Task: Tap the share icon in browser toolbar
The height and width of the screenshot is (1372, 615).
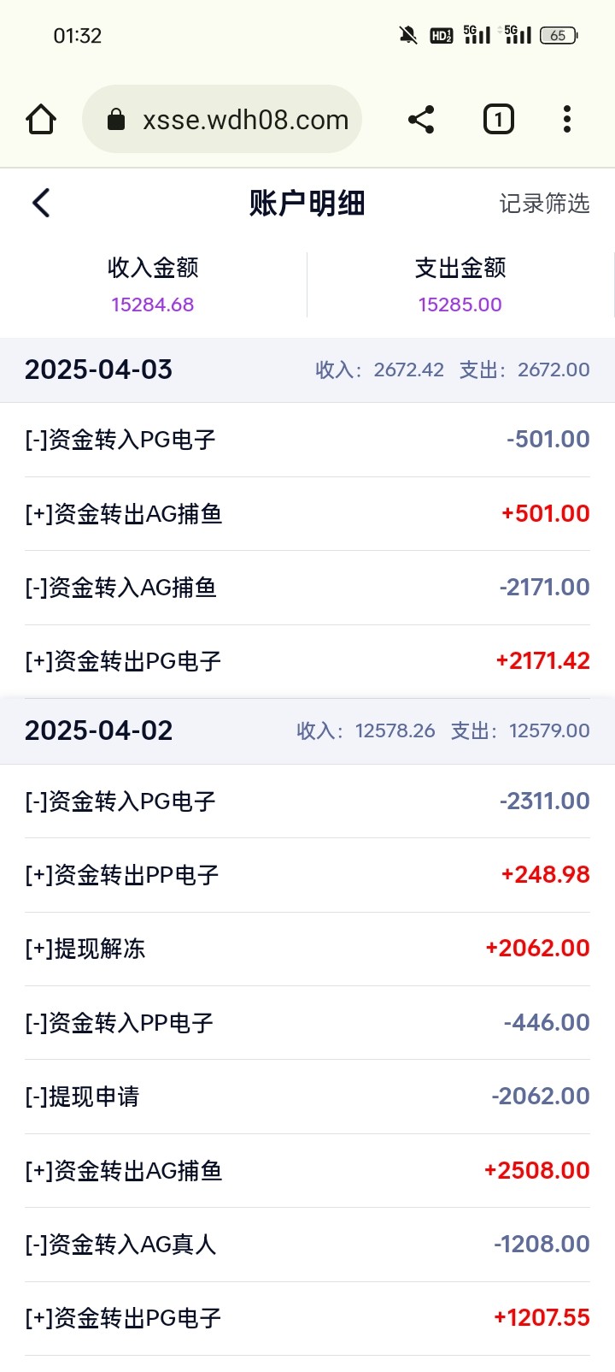Action: [x=421, y=120]
